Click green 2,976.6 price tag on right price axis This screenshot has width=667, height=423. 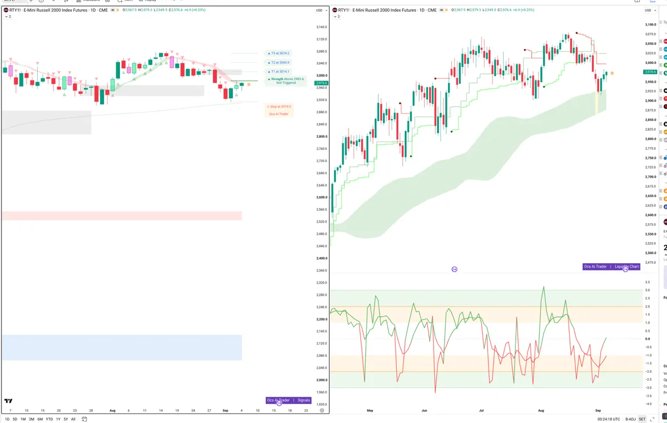650,72
